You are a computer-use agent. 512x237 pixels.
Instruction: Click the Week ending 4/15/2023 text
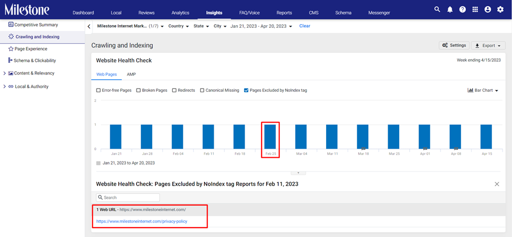pos(479,60)
